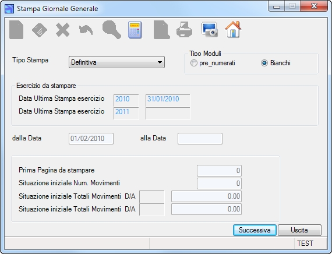Click the Uscita button

click(299, 230)
